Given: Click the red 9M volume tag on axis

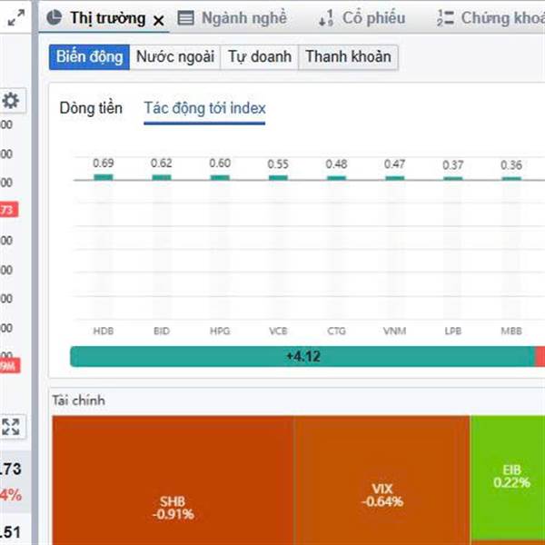Looking at the screenshot, I should 10,366.
